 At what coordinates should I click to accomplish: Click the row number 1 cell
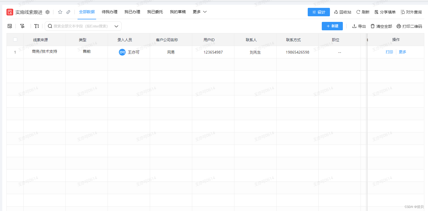(15, 52)
